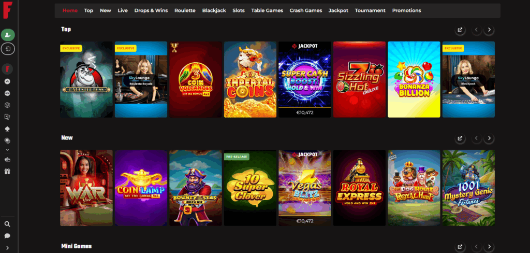Go to previous games in Top carousel

pyautogui.click(x=477, y=30)
